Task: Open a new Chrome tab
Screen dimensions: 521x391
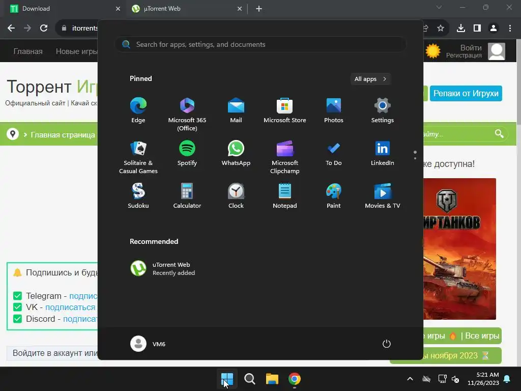Action: click(259, 9)
